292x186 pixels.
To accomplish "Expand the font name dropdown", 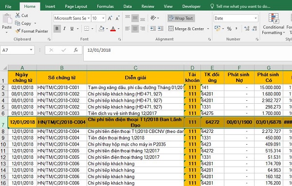I will pyautogui.click(x=89, y=19).
